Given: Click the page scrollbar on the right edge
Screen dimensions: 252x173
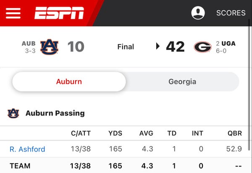Looking at the screenshot, I should [x=249, y=85].
